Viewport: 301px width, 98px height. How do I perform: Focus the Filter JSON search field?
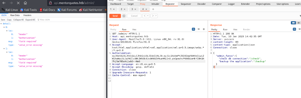coord(71,20)
